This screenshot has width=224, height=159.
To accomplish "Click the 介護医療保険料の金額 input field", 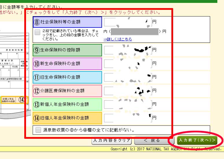I will [x=127, y=91].
